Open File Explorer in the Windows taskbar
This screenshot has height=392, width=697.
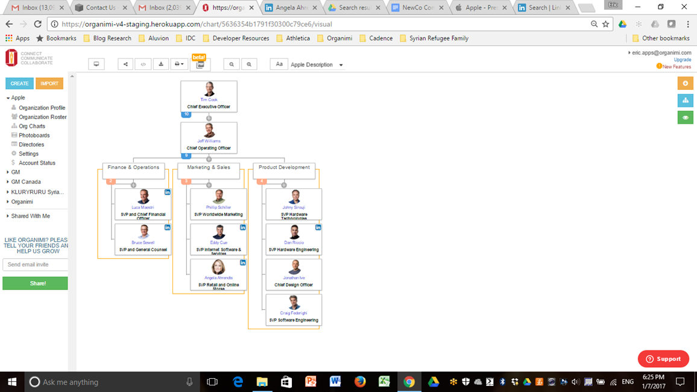262,382
